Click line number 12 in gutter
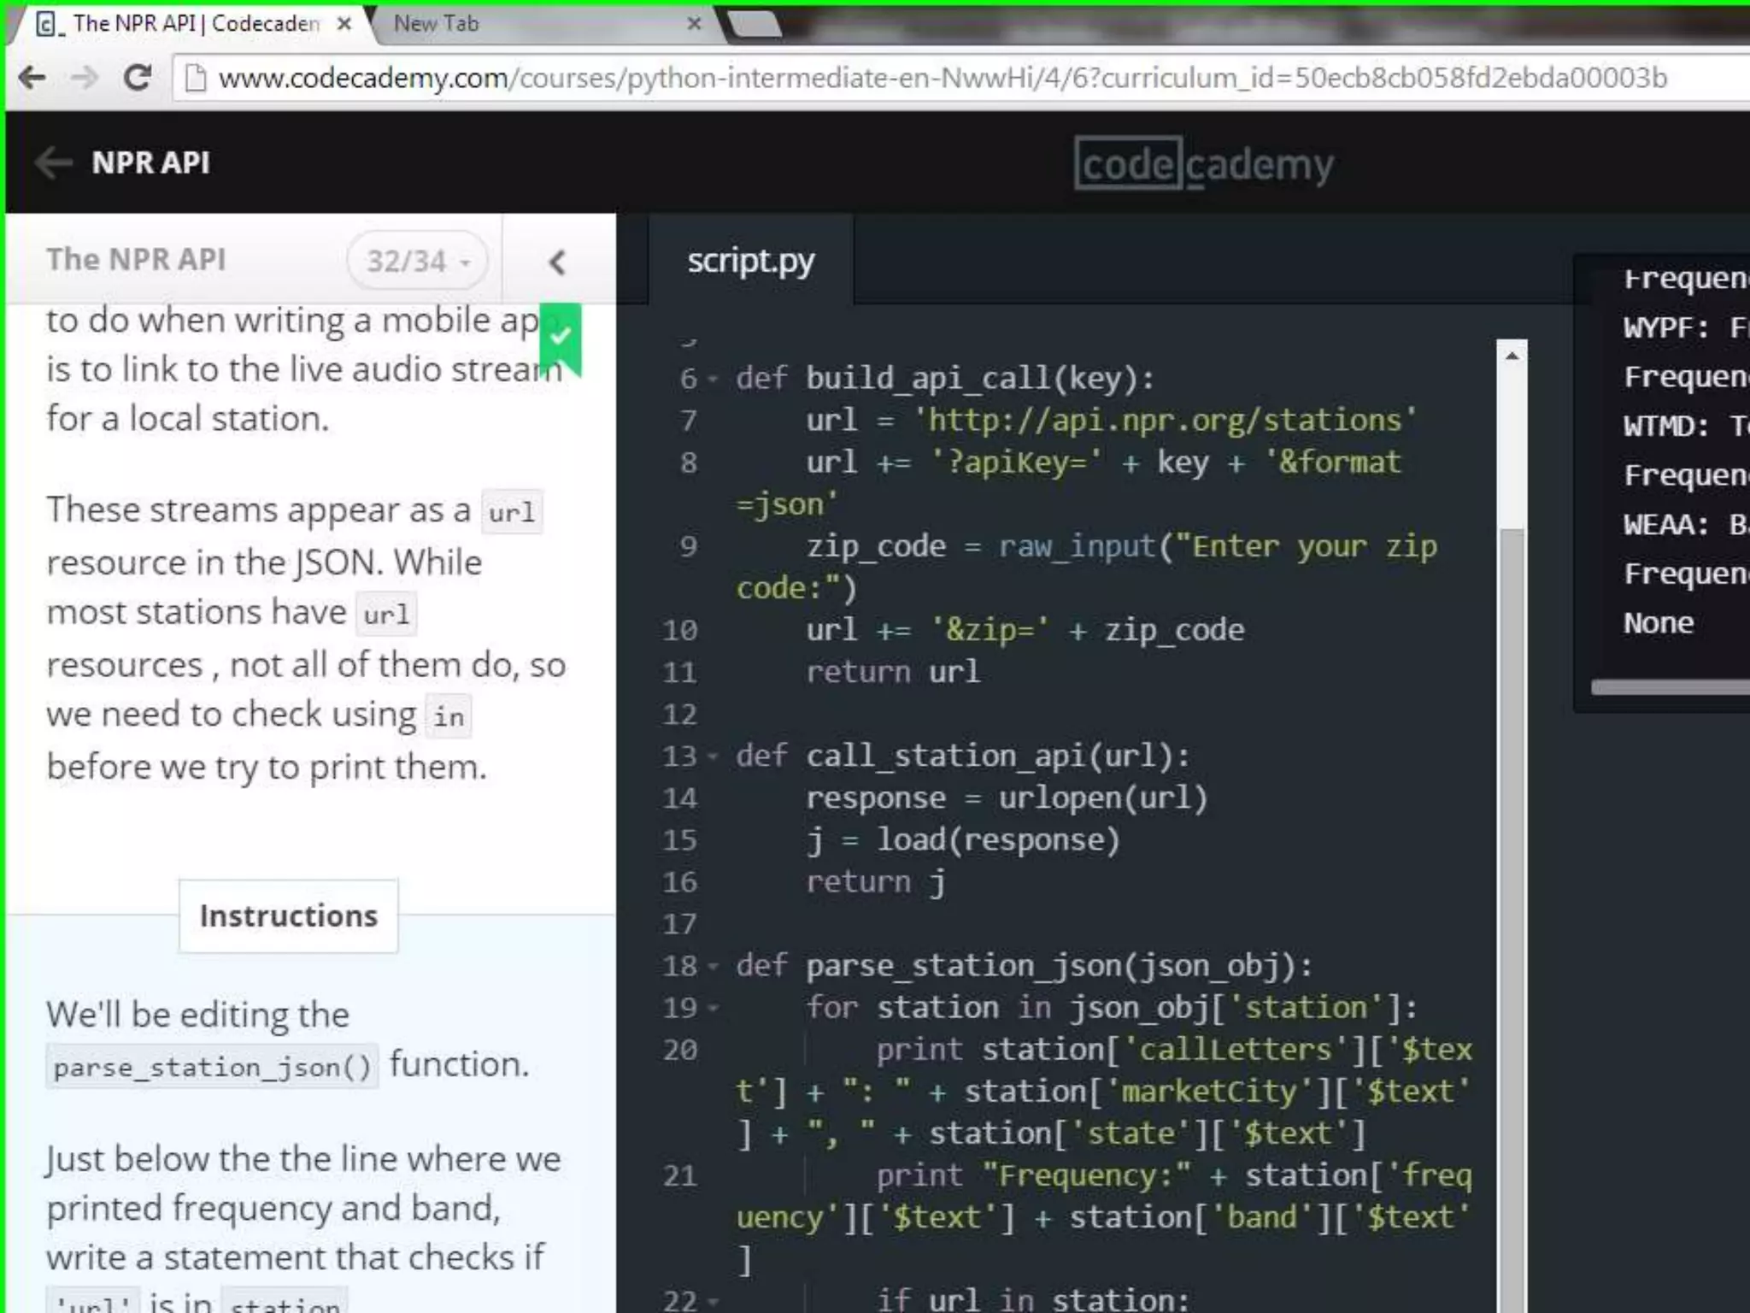 [680, 715]
